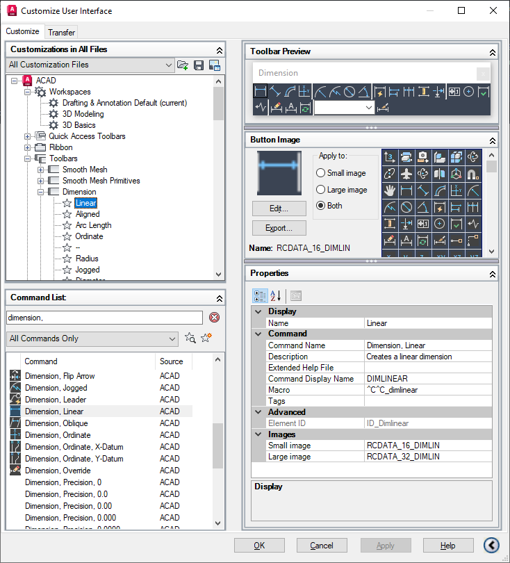Click Ordinate icon in Toolbar Preview
The image size is (510, 563).
coord(304,92)
